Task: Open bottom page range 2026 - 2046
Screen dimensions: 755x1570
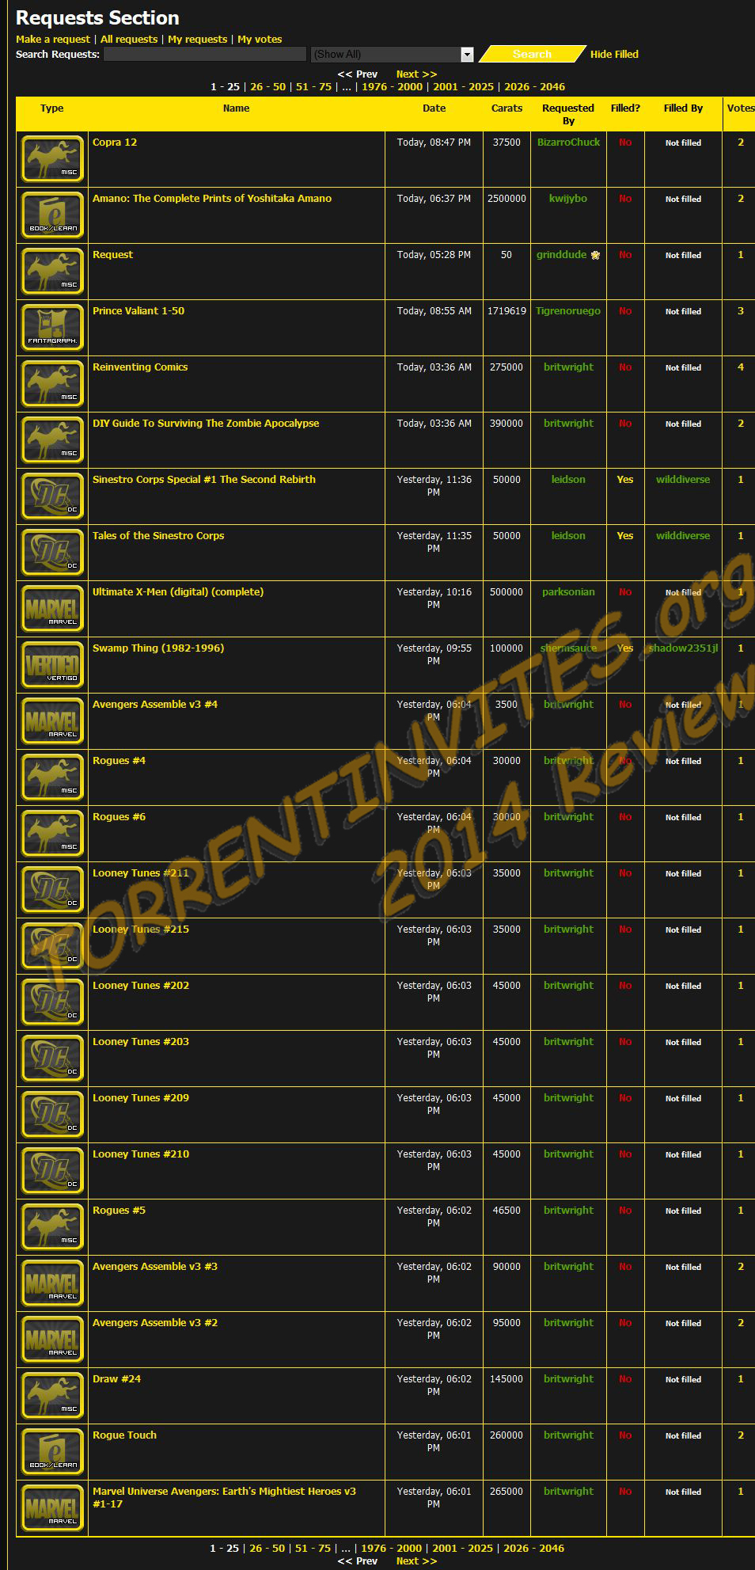Action: (x=534, y=1549)
